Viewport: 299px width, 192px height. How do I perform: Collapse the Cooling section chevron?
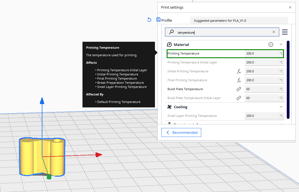click(x=281, y=107)
